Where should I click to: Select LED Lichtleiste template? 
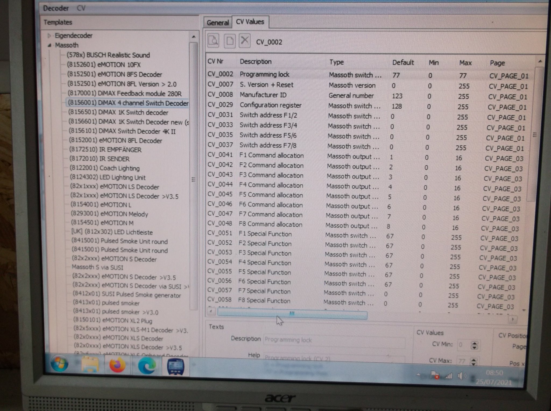112,232
